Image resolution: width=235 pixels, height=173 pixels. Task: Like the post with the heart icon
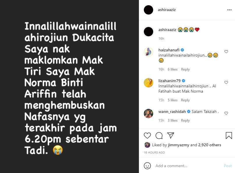147,136
